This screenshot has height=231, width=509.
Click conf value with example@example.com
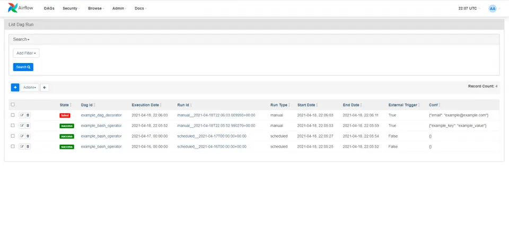(x=459, y=115)
